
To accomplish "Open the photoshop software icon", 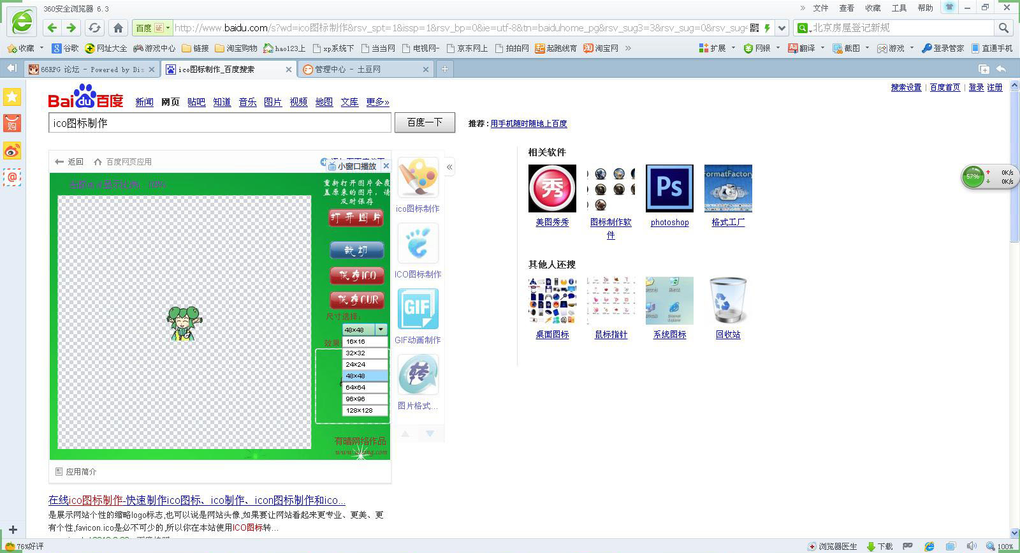I will (x=669, y=188).
